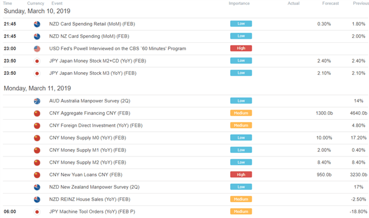The height and width of the screenshot is (218, 369).
Task: Click the High badge for New Yuan Loans
Action: point(241,175)
